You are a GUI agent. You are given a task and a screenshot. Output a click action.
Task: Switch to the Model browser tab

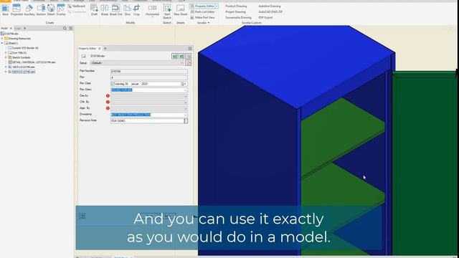[x=4, y=29]
